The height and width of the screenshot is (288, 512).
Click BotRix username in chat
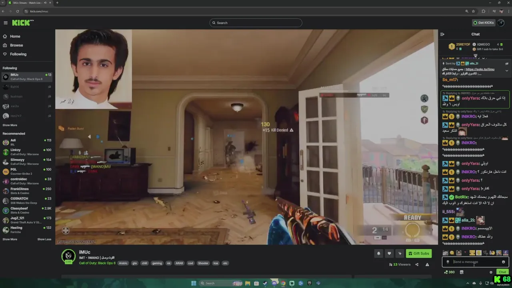click(462, 197)
